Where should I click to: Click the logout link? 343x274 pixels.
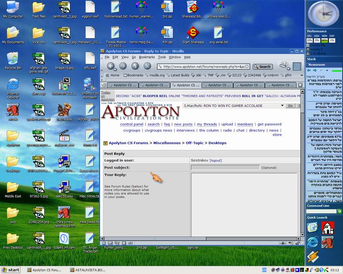[x=216, y=160]
